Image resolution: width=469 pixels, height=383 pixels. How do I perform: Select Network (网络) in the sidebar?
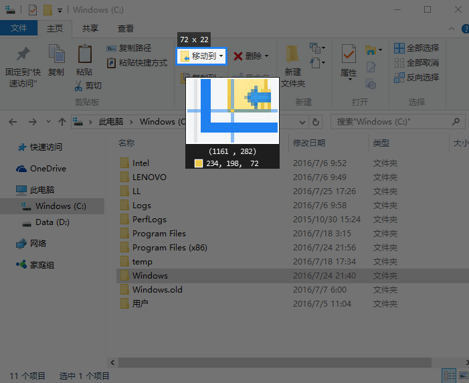click(31, 243)
